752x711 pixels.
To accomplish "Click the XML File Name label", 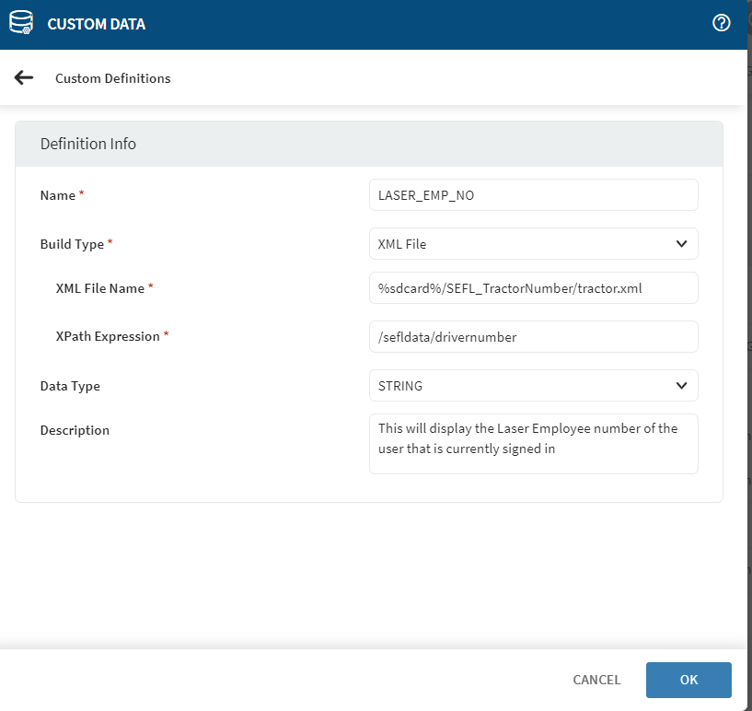I will (x=100, y=288).
